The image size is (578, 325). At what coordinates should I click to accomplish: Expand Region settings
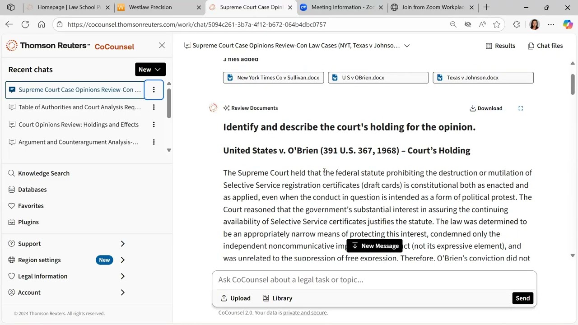pyautogui.click(x=67, y=260)
